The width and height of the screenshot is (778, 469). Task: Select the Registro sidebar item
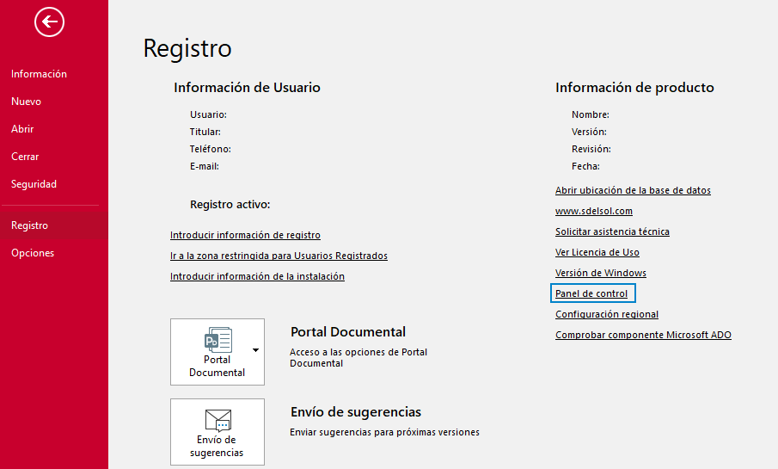point(29,225)
